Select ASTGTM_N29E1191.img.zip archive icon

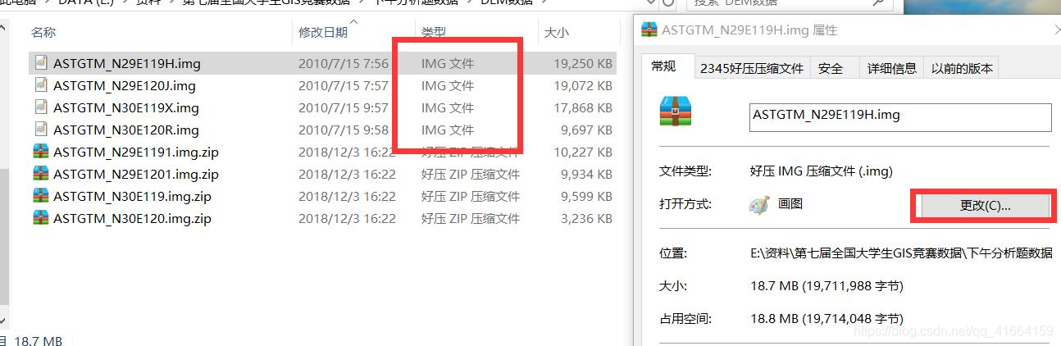(41, 152)
